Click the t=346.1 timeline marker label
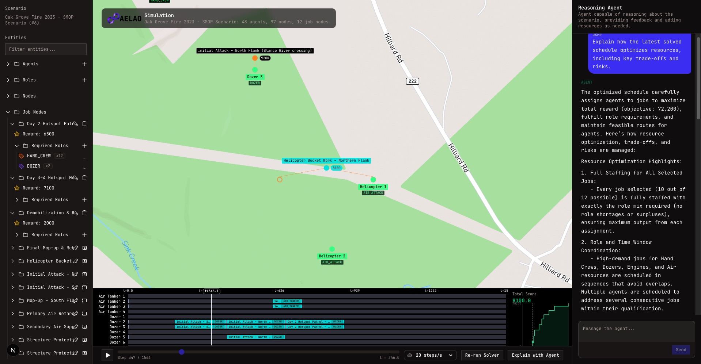 [212, 291]
